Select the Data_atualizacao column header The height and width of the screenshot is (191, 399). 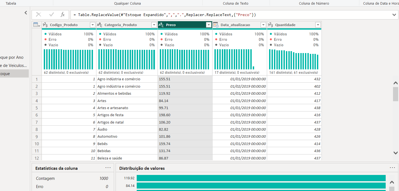pyautogui.click(x=235, y=25)
